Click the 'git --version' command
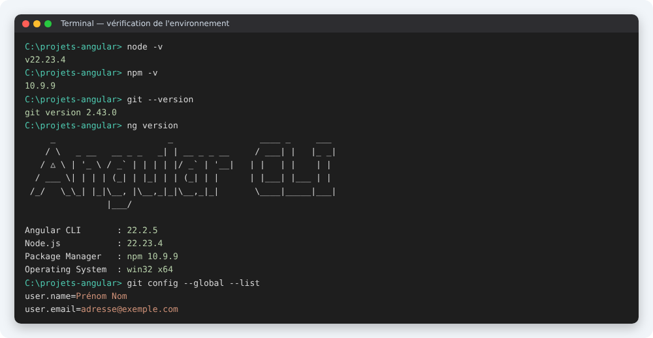 coord(161,100)
